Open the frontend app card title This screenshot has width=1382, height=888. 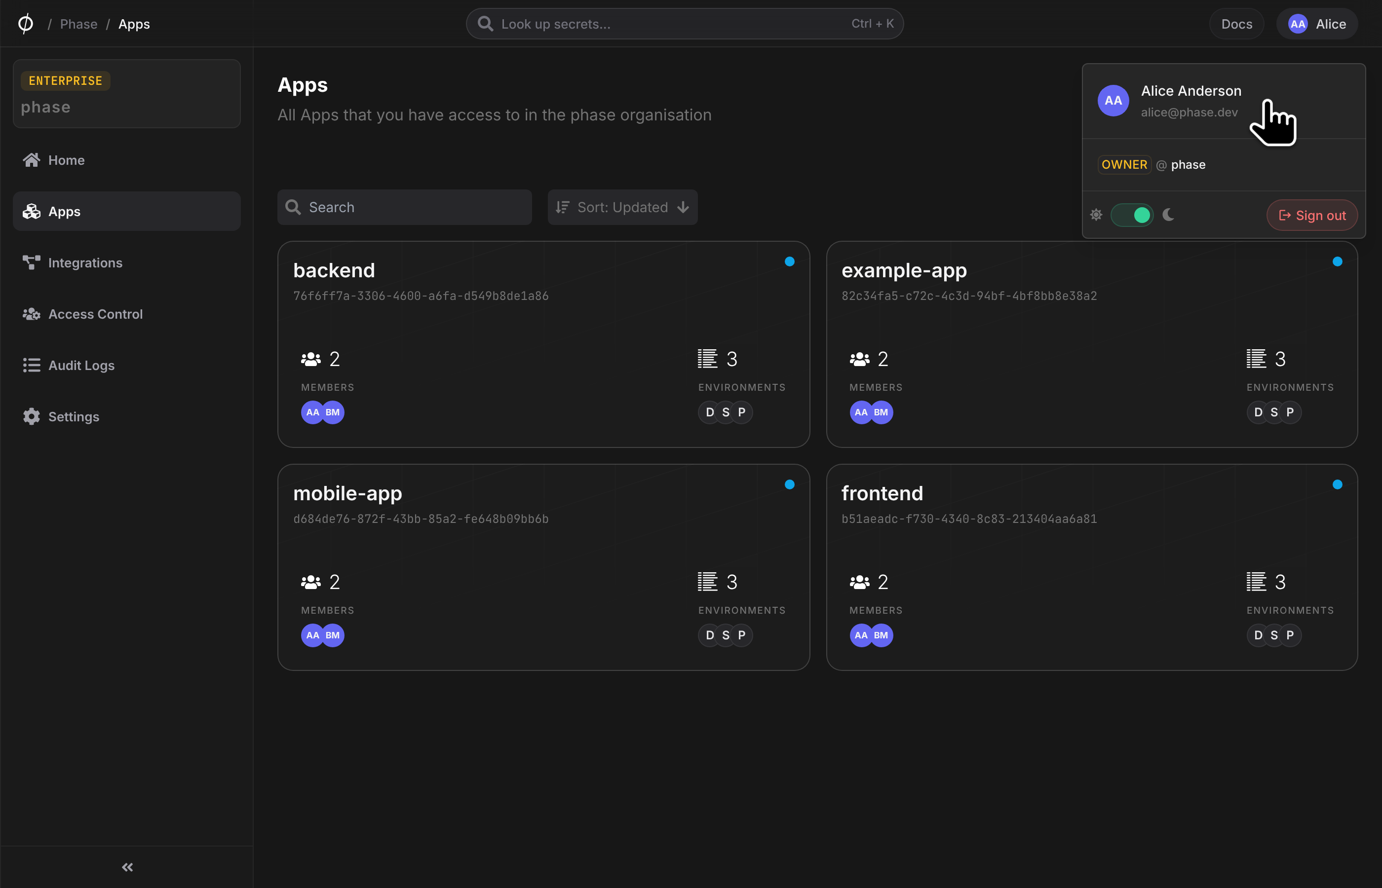coord(882,493)
